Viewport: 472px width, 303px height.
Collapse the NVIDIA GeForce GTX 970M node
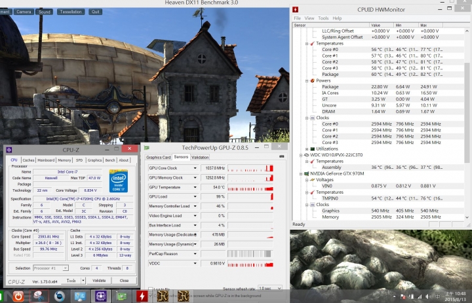click(x=300, y=173)
